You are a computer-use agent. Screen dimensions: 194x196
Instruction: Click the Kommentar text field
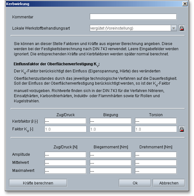[x=133, y=17]
